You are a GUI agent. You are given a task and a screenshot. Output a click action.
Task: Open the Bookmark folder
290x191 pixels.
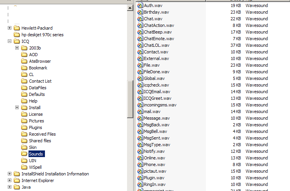pos(38,68)
